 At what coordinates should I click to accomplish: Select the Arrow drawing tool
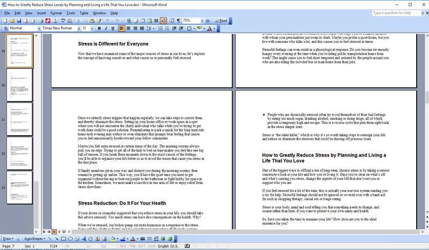(57, 239)
